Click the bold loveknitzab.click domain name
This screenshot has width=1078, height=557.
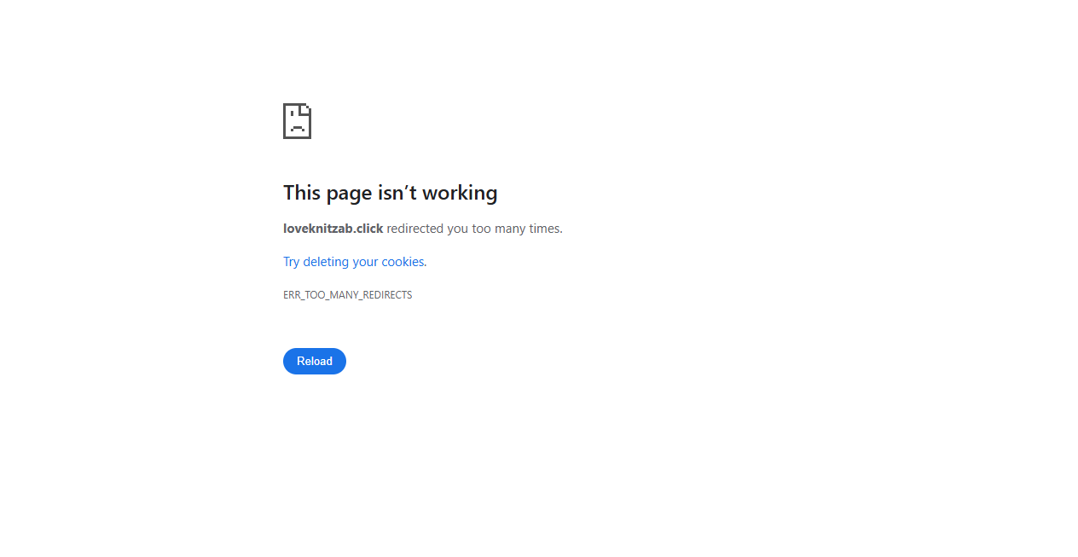pos(333,229)
